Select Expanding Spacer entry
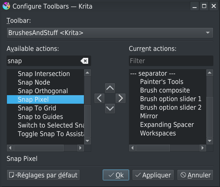220x187 pixels. coord(167,125)
